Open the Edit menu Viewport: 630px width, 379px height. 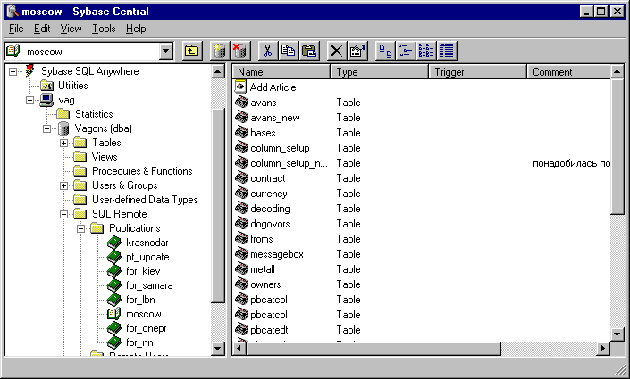[x=42, y=29]
